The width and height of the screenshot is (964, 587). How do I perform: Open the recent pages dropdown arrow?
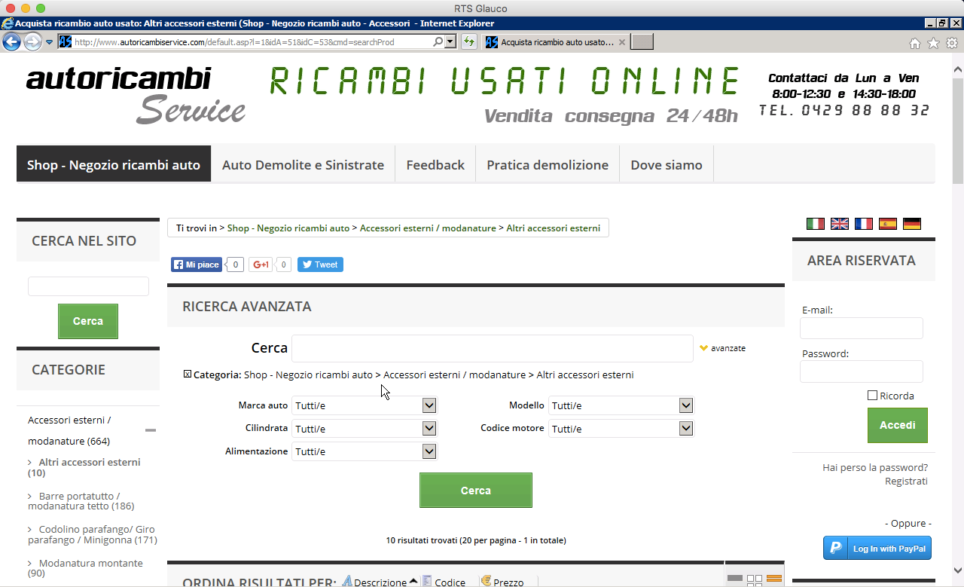point(49,42)
